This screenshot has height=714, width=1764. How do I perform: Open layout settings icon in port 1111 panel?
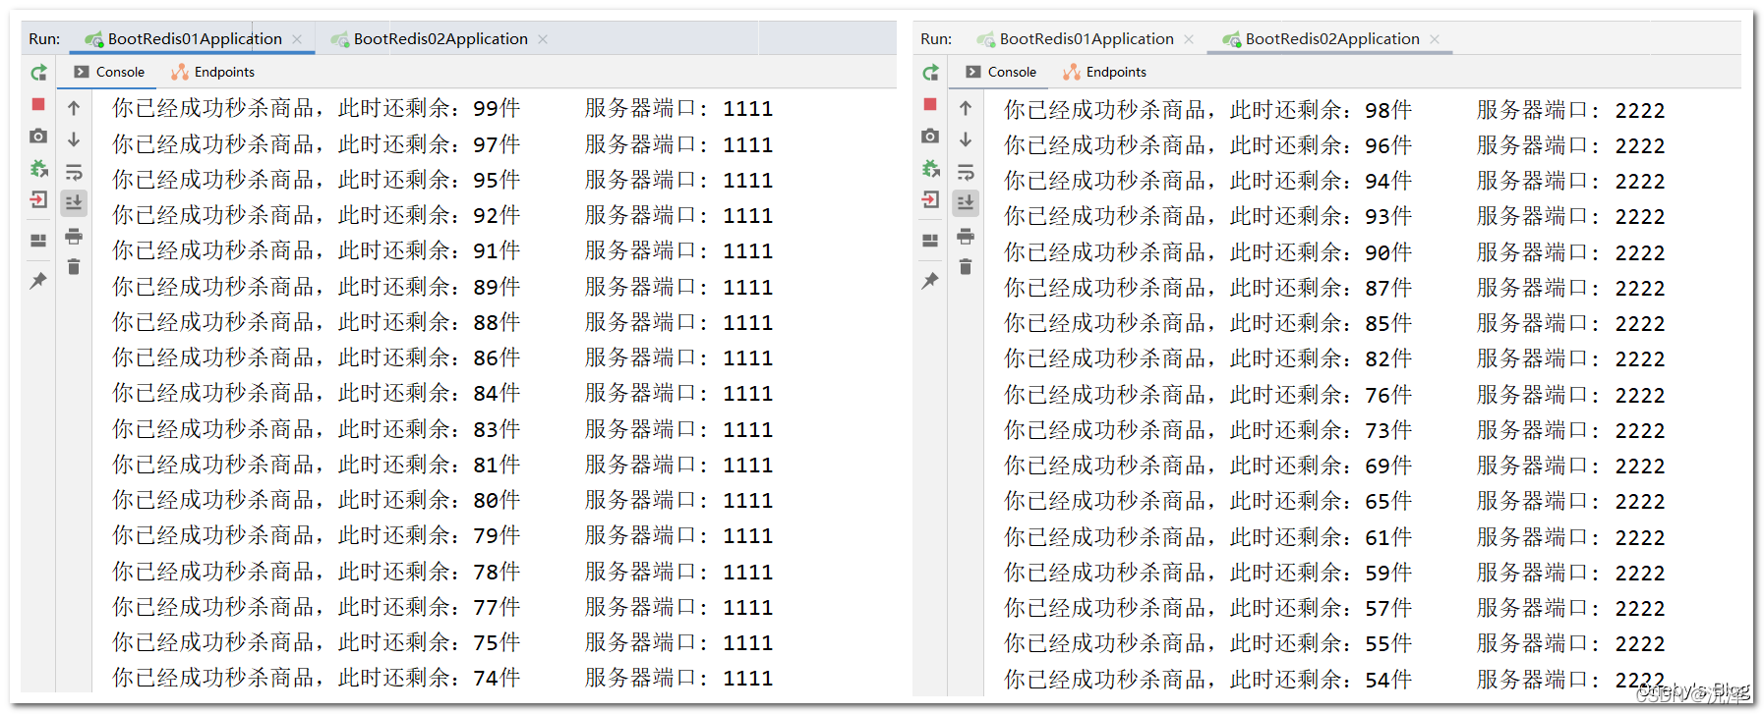point(38,241)
